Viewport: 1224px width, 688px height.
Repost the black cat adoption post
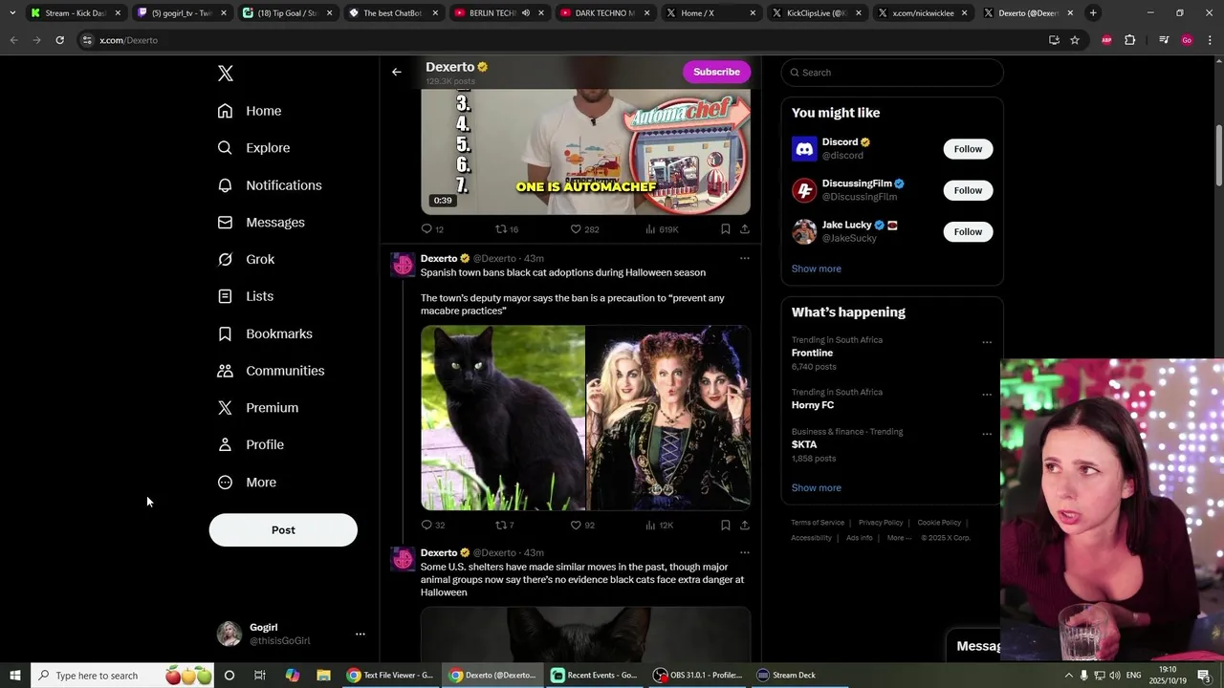pos(504,525)
